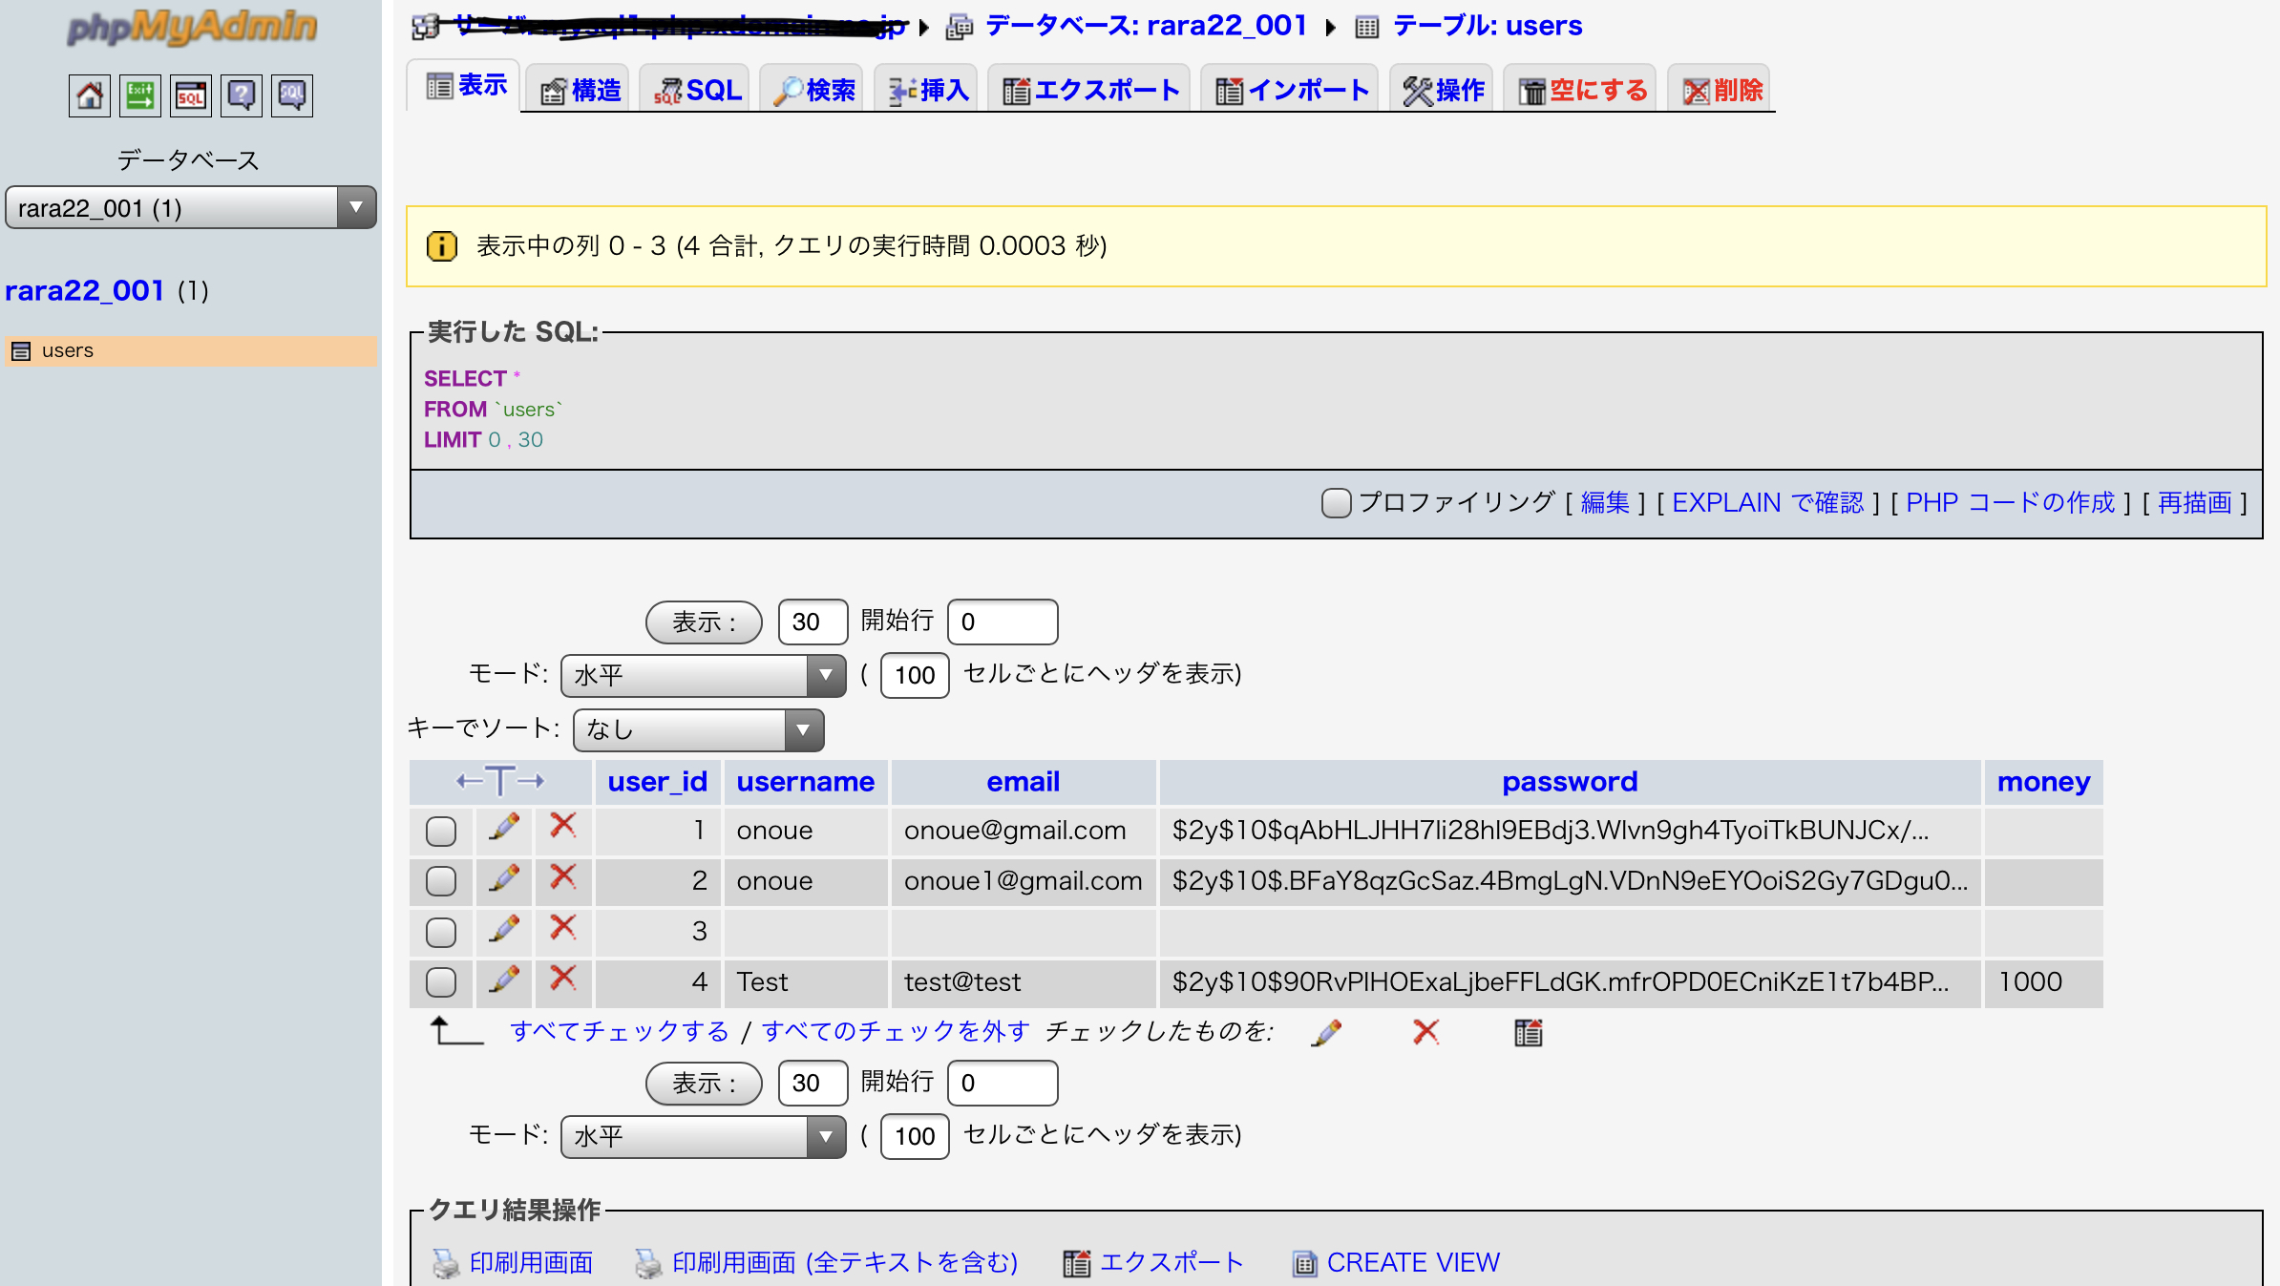This screenshot has width=2280, height=1286.
Task: Click the upper 表示 button
Action: pyautogui.click(x=704, y=622)
